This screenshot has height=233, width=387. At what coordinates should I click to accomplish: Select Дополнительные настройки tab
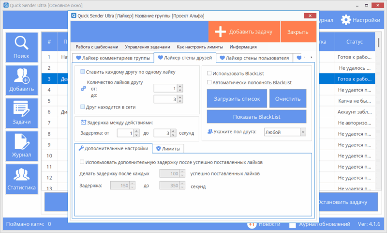click(x=113, y=148)
